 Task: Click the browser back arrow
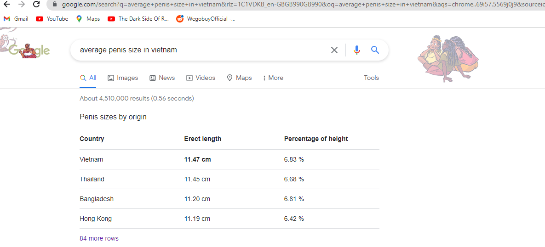point(6,5)
